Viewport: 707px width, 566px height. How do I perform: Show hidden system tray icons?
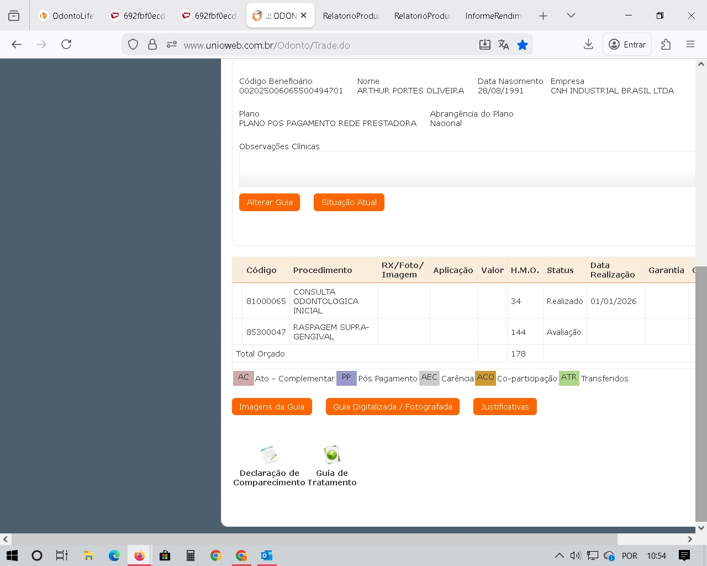click(559, 555)
